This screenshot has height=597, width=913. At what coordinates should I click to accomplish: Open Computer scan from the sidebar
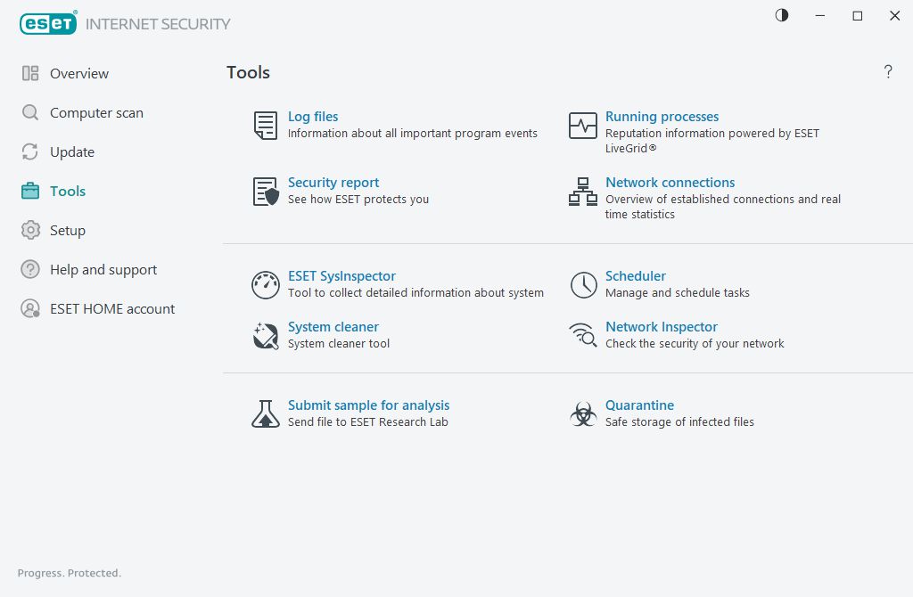95,113
